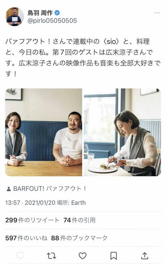Tap the reply speech bubble icon
The width and height of the screenshot is (166, 264).
coord(20,256)
